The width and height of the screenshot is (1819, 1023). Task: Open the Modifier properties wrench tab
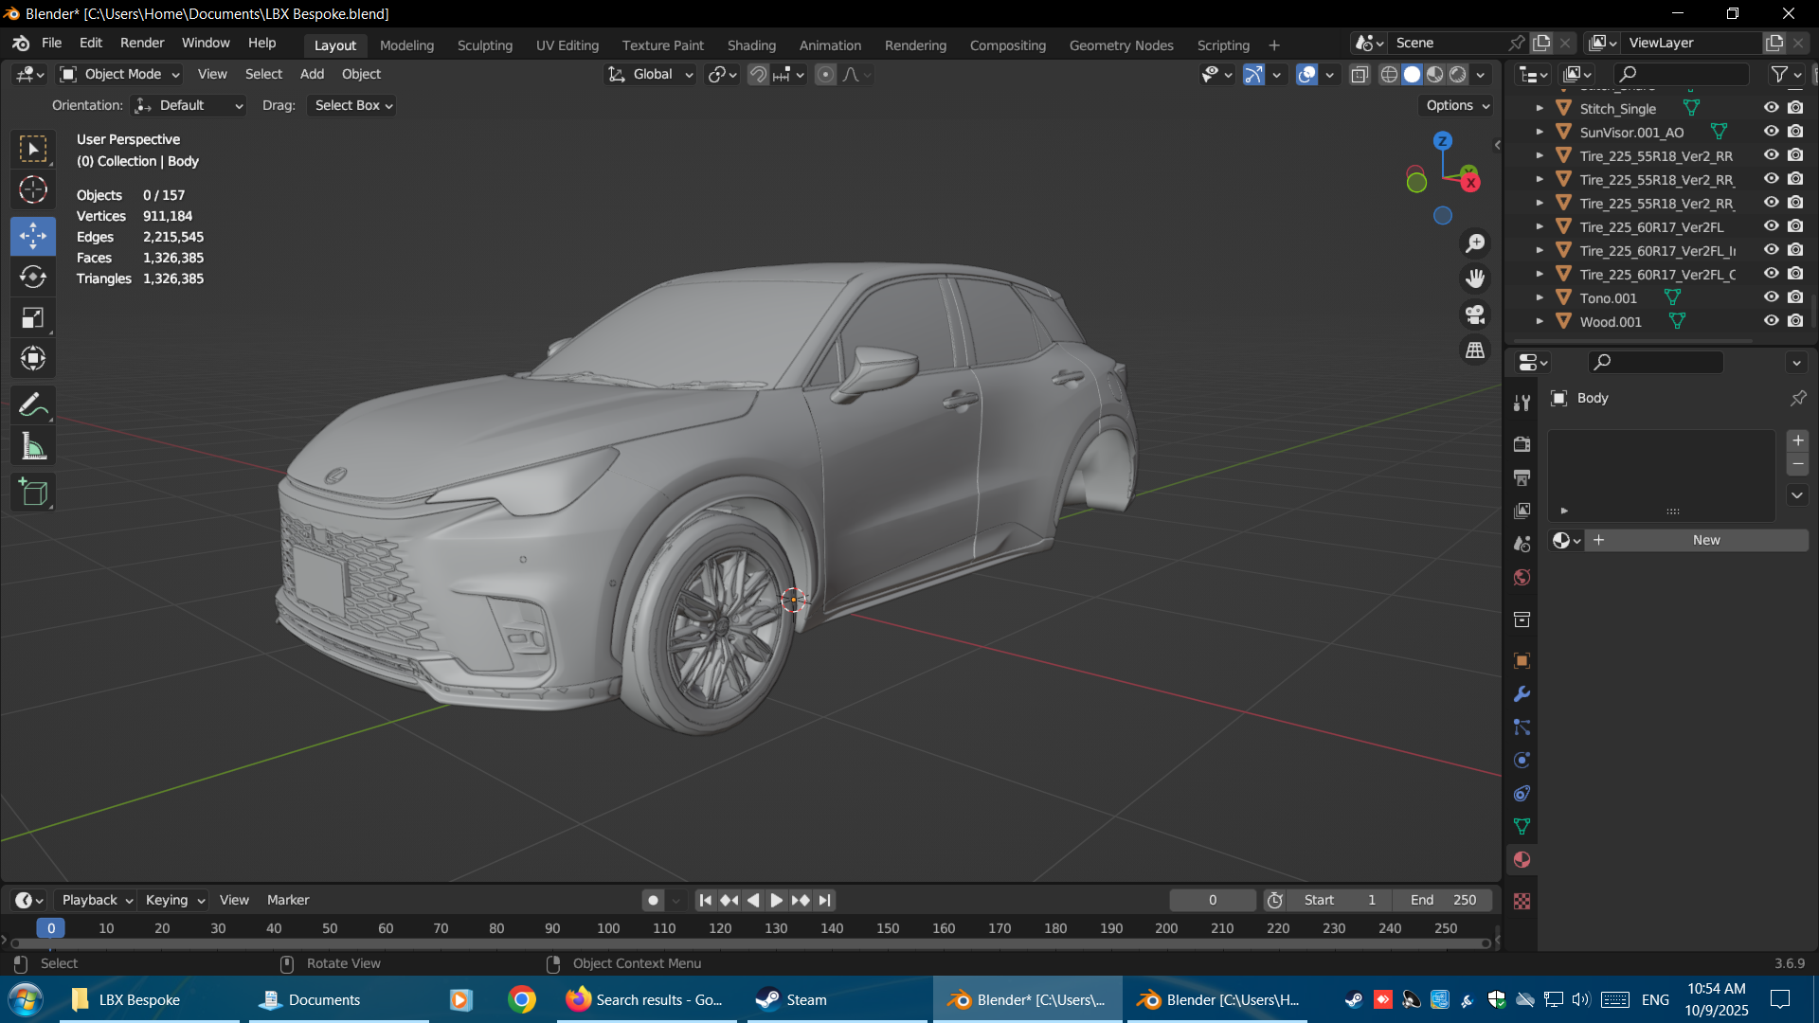point(1522,694)
